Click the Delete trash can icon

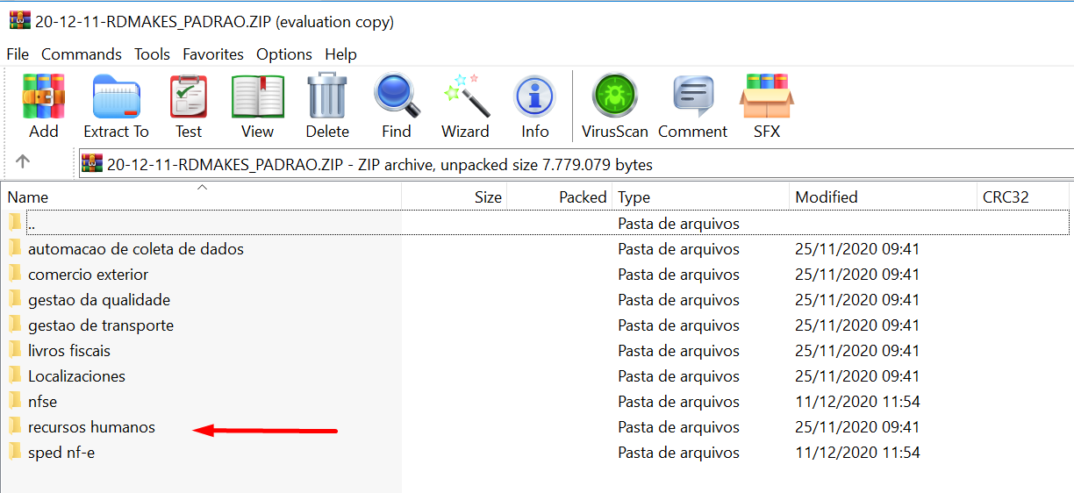327,96
